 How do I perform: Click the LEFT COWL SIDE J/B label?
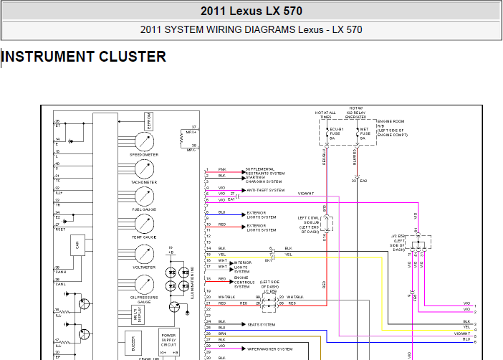(x=308, y=224)
